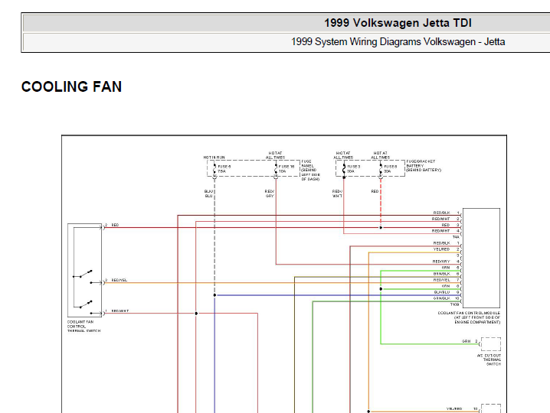Click the "COOLANT FAN CONTROL THERMAL SWITCH" label
This screenshot has height=413, width=550.
83,326
